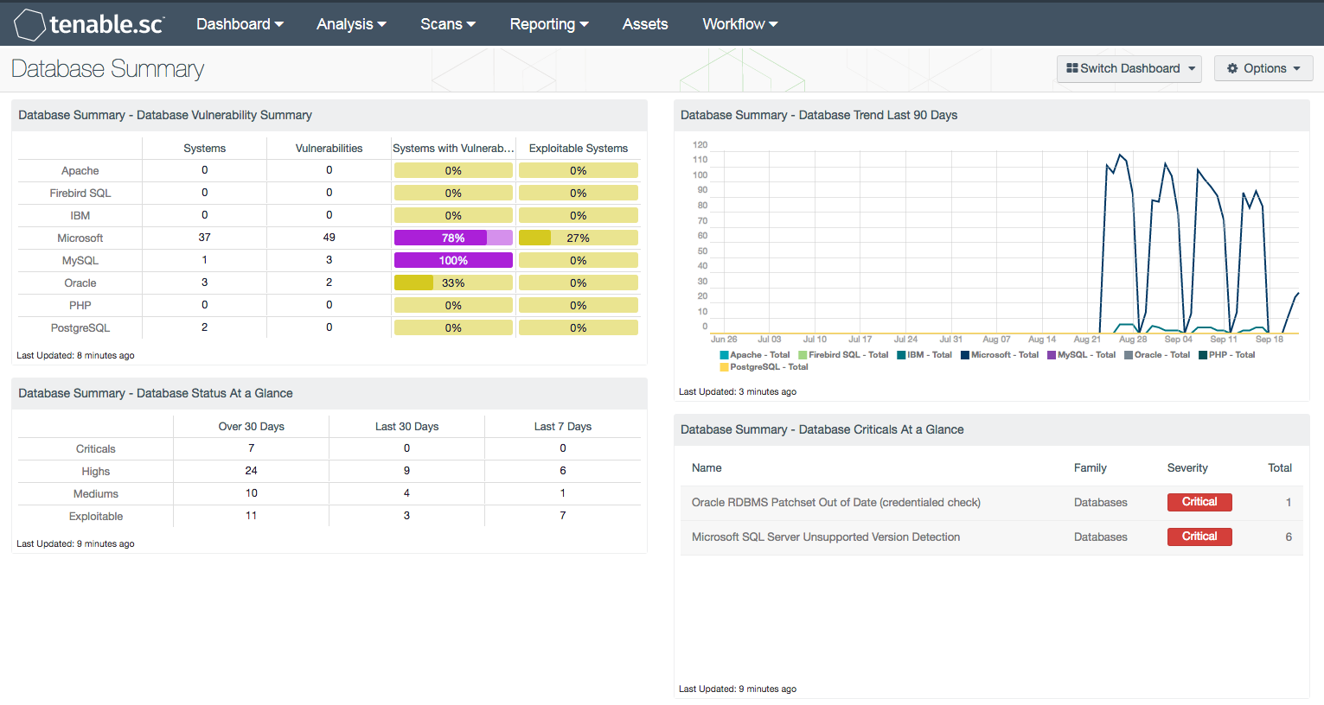Toggle the PHP - Total legend swatch
Viewport: 1324px width, 705px height.
(1203, 355)
